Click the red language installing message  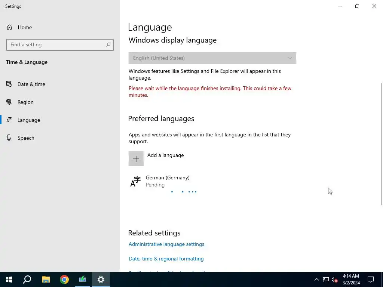[x=210, y=92]
